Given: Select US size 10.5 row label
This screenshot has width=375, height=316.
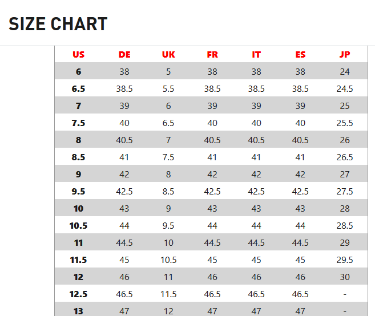Looking at the screenshot, I should [x=78, y=226].
